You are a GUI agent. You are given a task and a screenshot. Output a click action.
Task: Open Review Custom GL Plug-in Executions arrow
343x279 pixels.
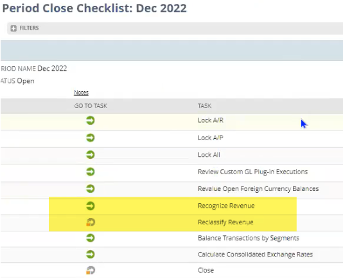tap(91, 172)
